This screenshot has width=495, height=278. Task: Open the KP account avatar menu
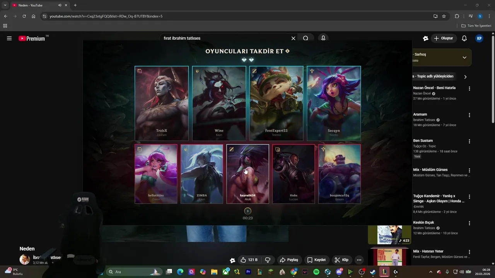(479, 38)
